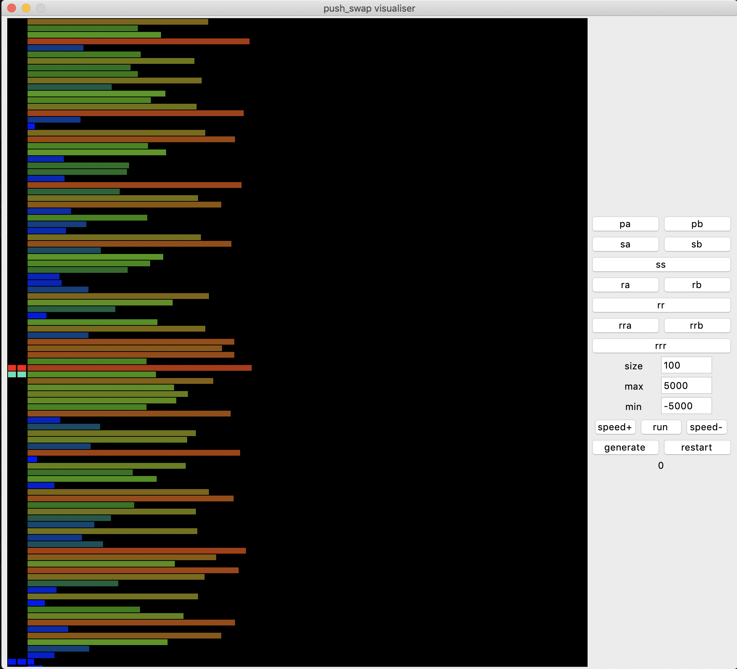This screenshot has height=669, width=737.
Task: Execute the sa swap button
Action: tap(625, 244)
